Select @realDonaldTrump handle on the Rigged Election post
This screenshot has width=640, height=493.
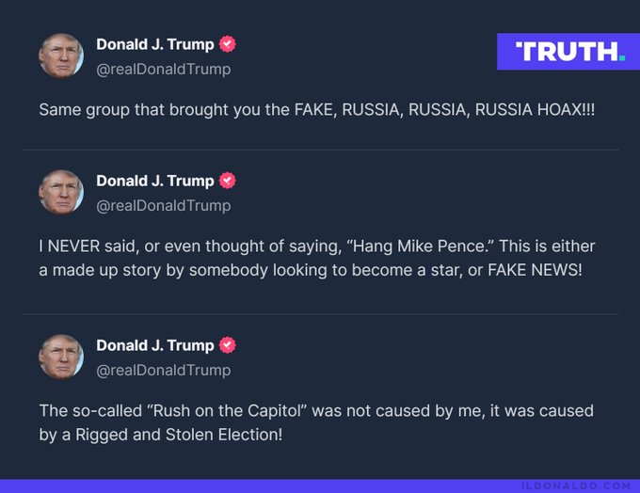(x=163, y=371)
